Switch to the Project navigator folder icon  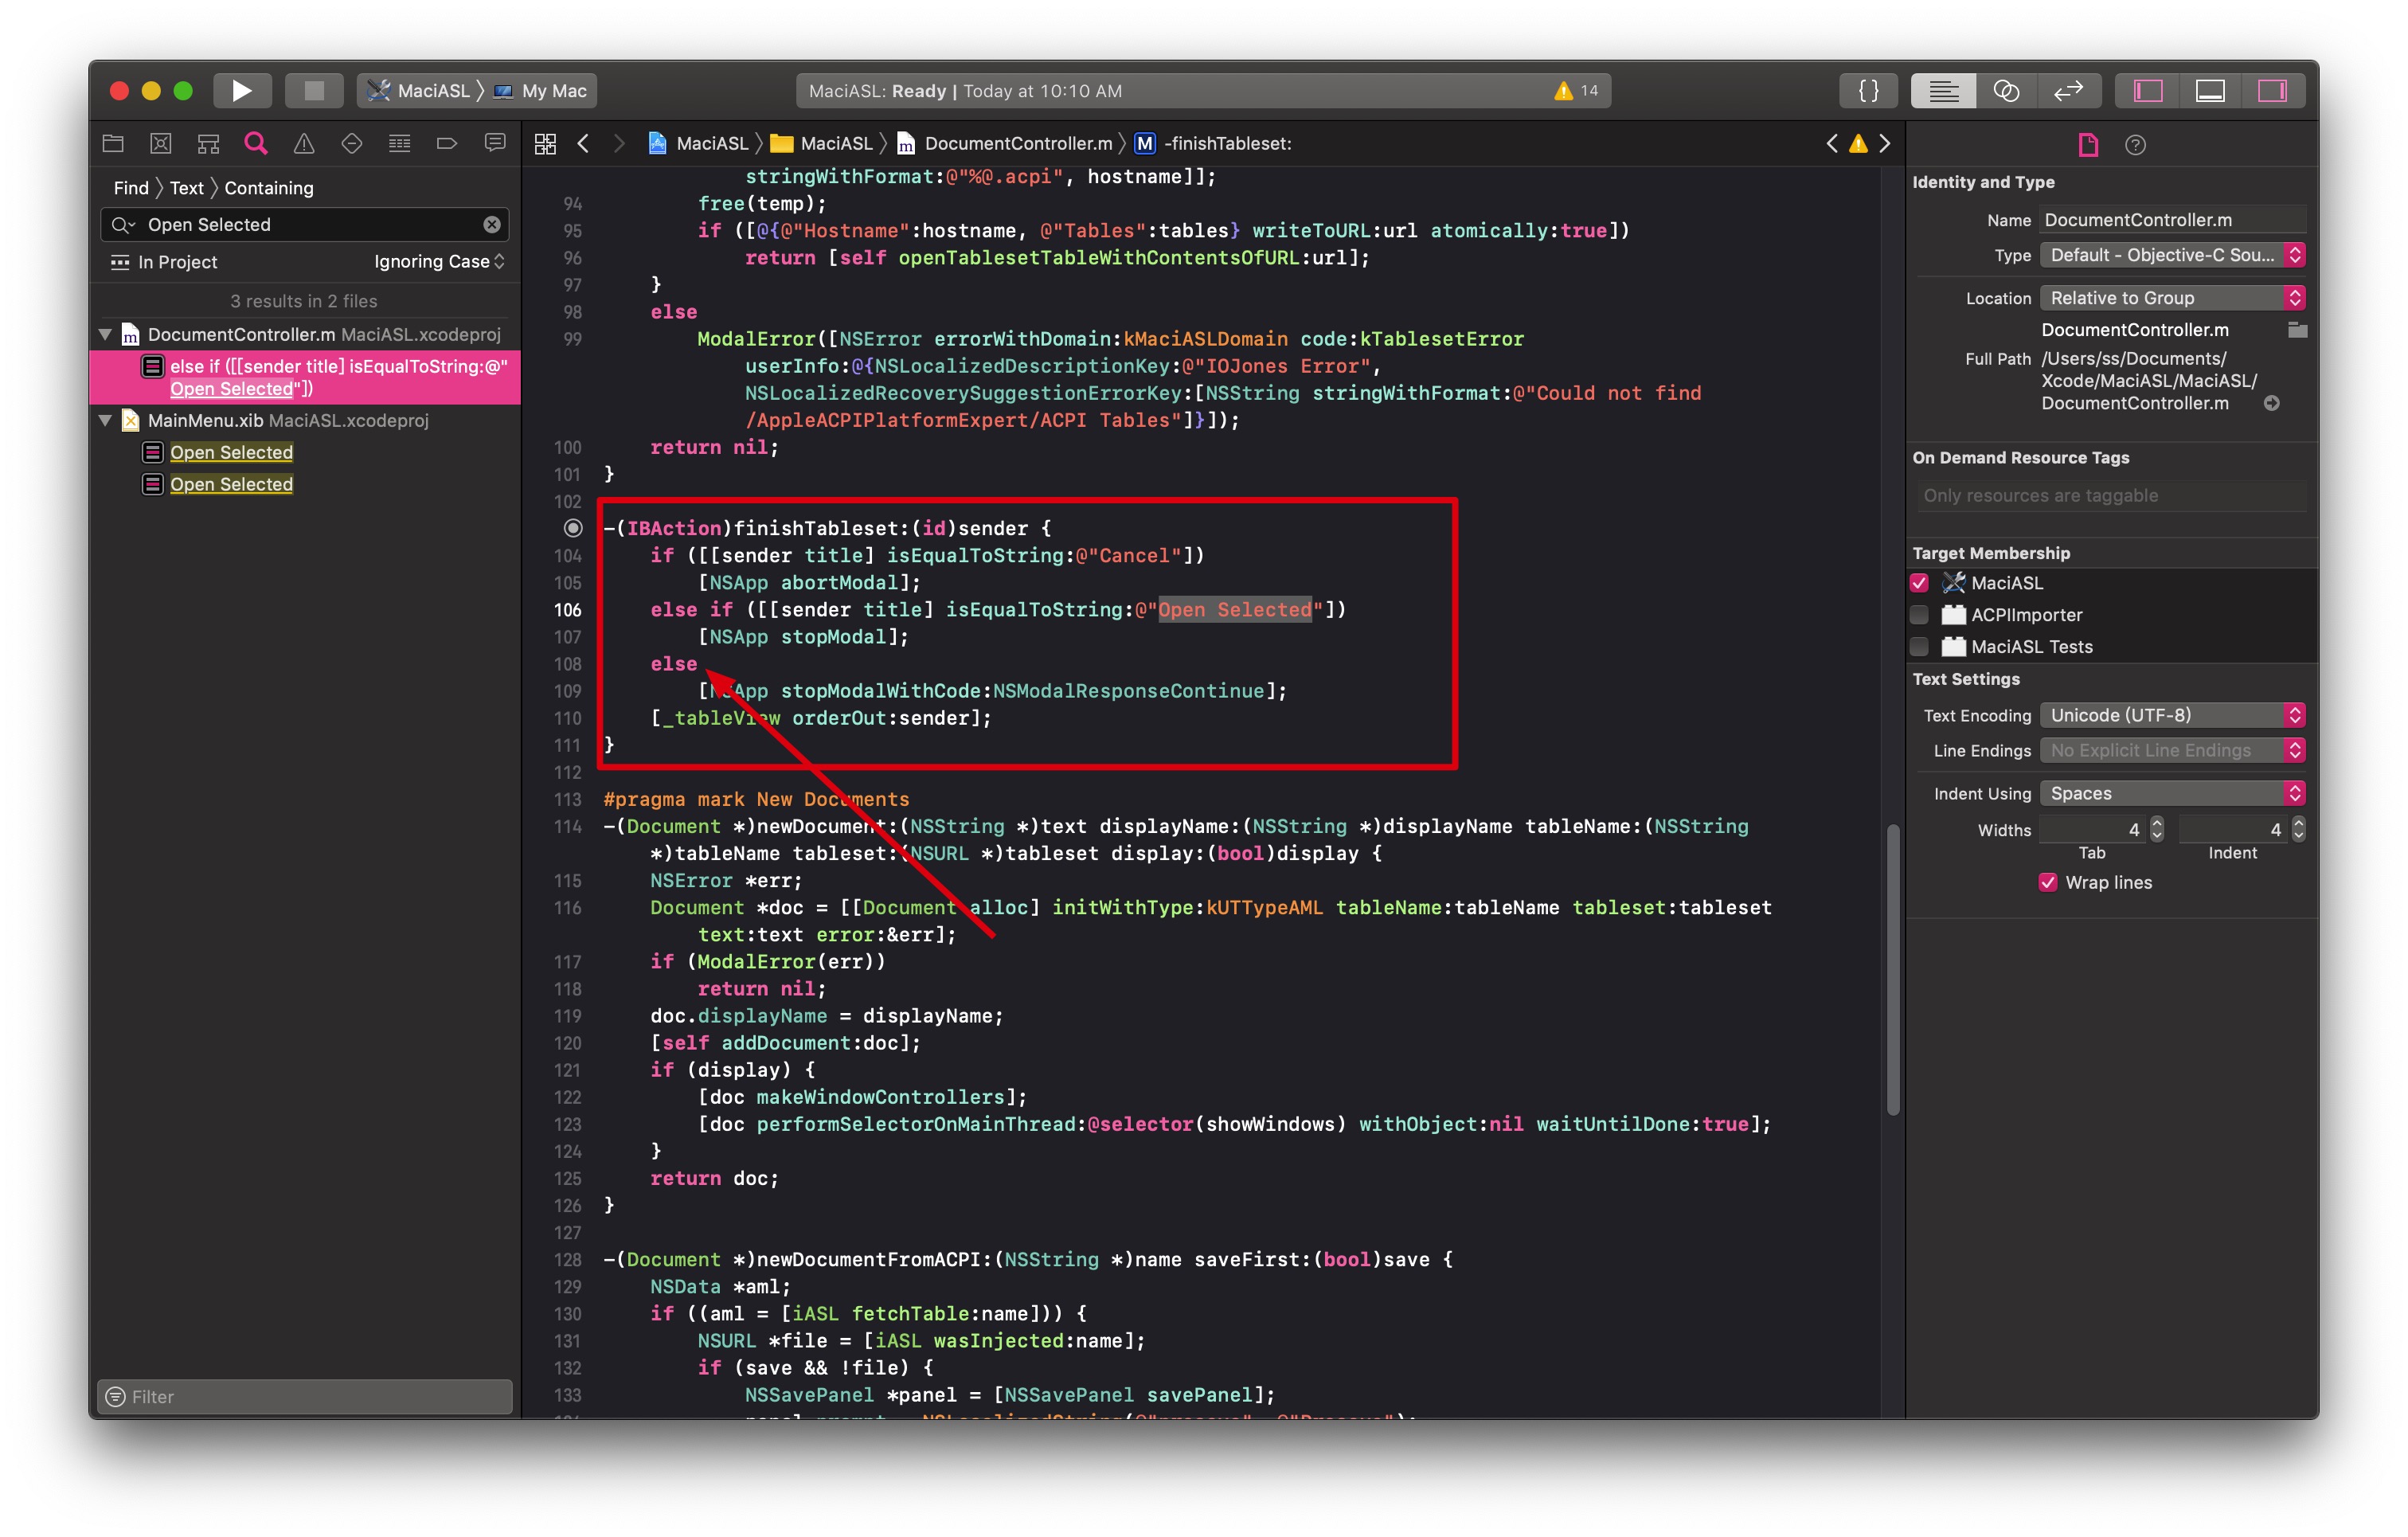coord(113,144)
